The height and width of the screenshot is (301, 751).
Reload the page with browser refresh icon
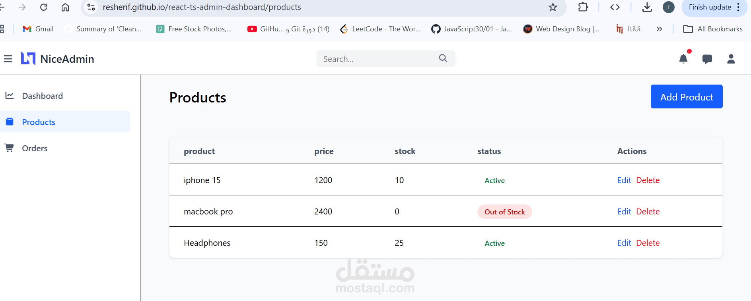pyautogui.click(x=44, y=7)
